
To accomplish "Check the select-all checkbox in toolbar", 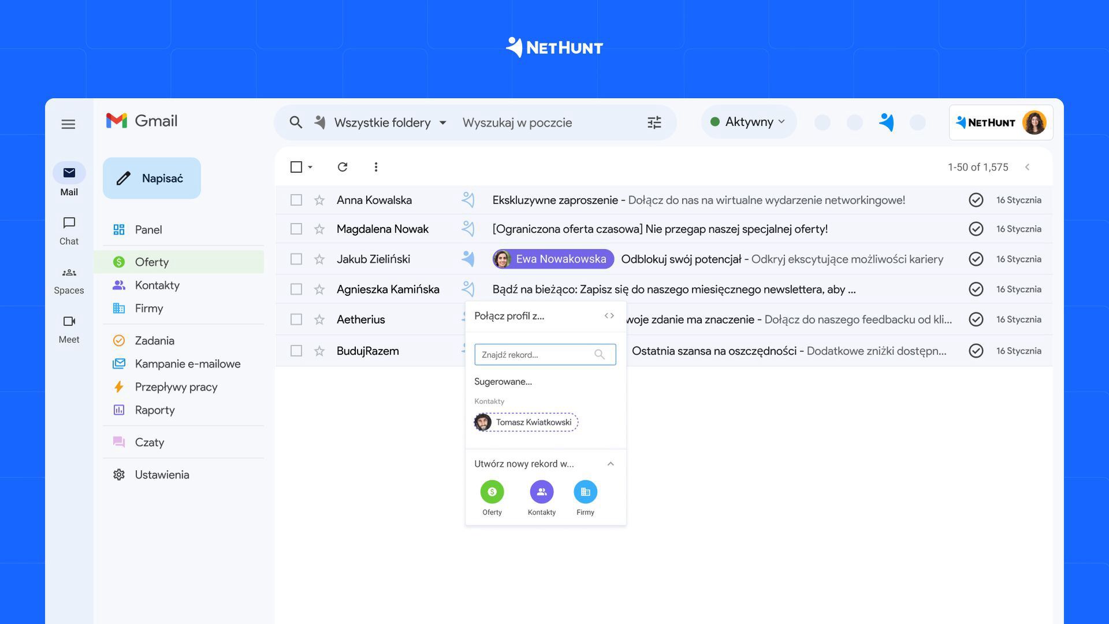I will click(296, 167).
